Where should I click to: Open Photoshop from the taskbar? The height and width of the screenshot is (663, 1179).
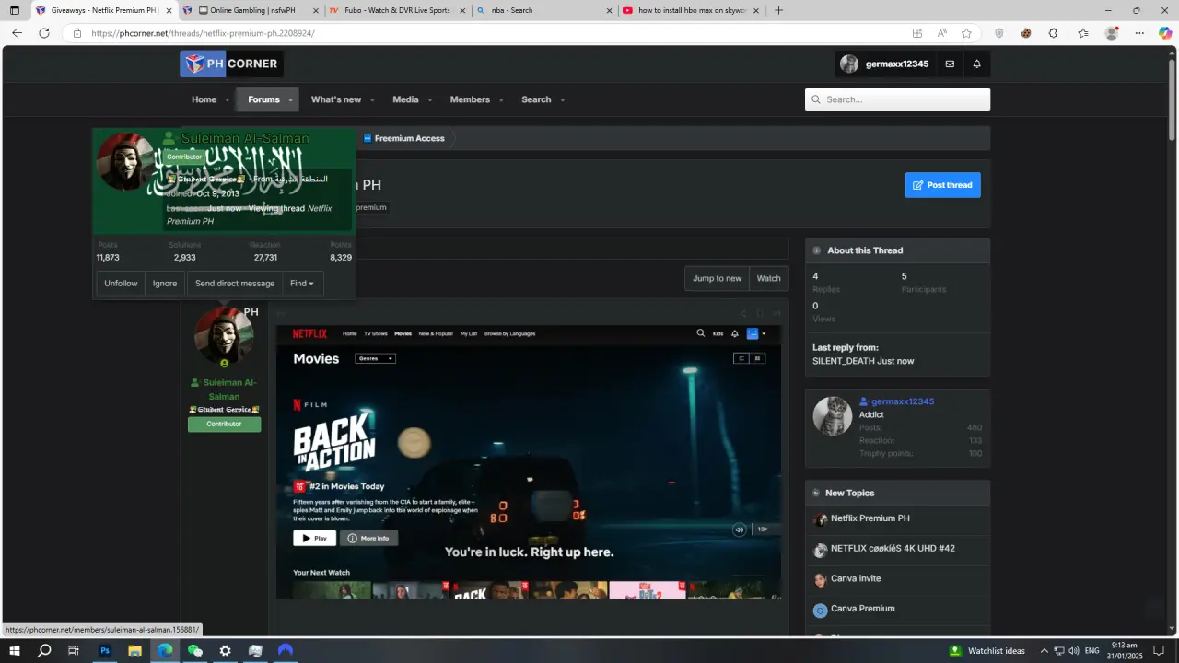pyautogui.click(x=105, y=650)
